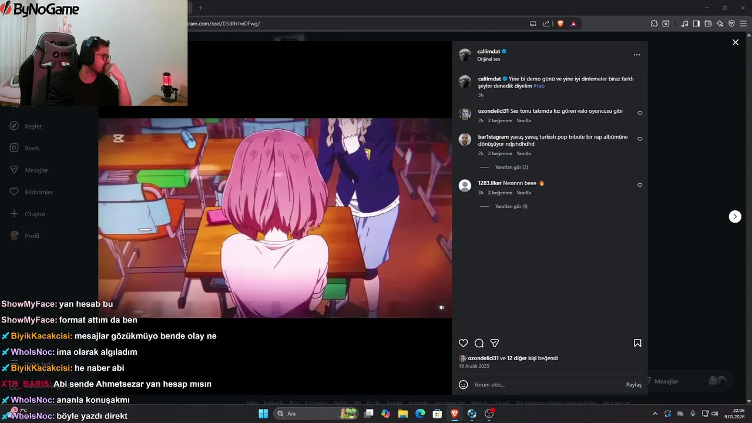Open the browser extensions puzzle icon
Image resolution: width=752 pixels, height=423 pixels.
pos(654,23)
